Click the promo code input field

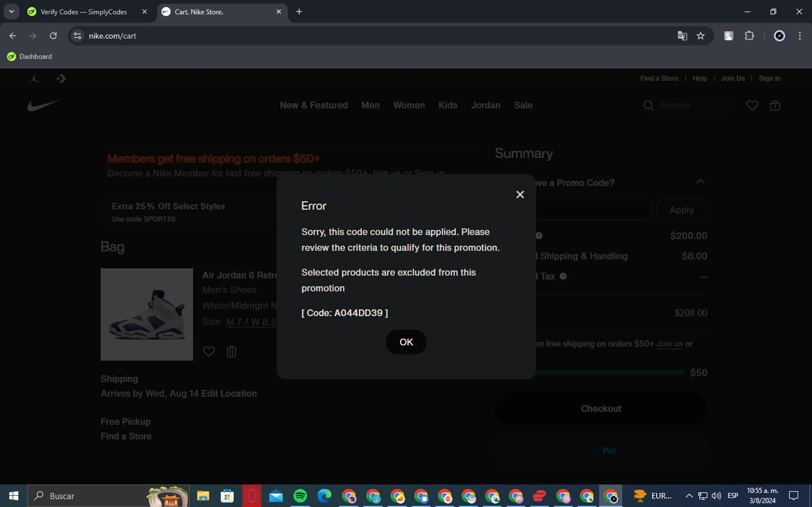593,210
